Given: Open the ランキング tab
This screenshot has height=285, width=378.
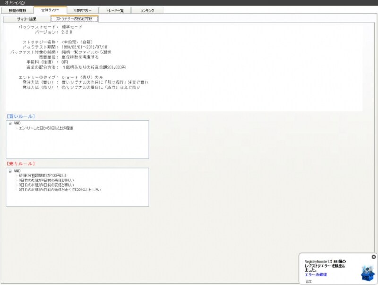Looking at the screenshot, I should [x=147, y=10].
